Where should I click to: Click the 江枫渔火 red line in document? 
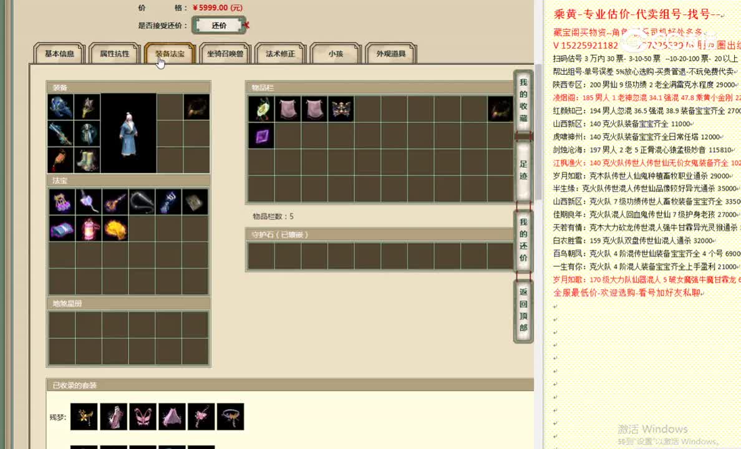tap(647, 163)
